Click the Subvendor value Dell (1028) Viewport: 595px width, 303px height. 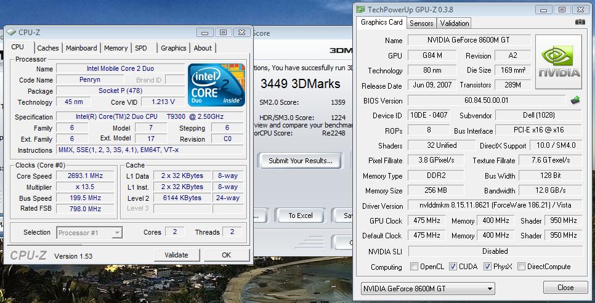[x=538, y=115]
